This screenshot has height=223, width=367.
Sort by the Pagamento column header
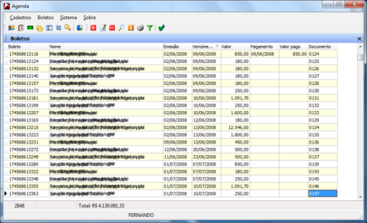(264, 46)
